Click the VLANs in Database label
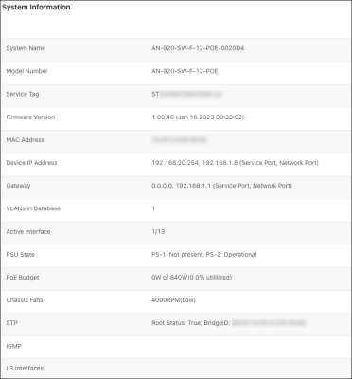The image size is (352, 379). (x=33, y=208)
